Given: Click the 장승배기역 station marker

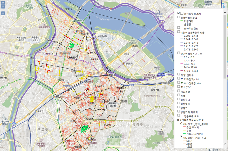Looking at the screenshot, I should pyautogui.click(x=154, y=108).
